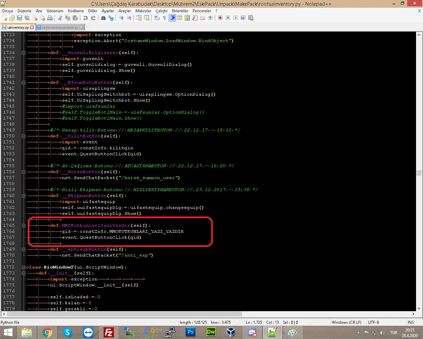The image size is (423, 339).
Task: Redo the edit via the toolbar arrow
Action: [x=93, y=18]
